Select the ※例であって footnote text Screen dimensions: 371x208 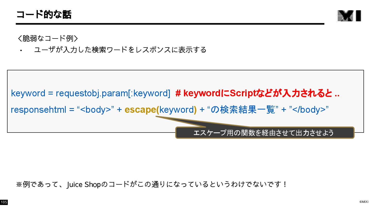pos(151,184)
